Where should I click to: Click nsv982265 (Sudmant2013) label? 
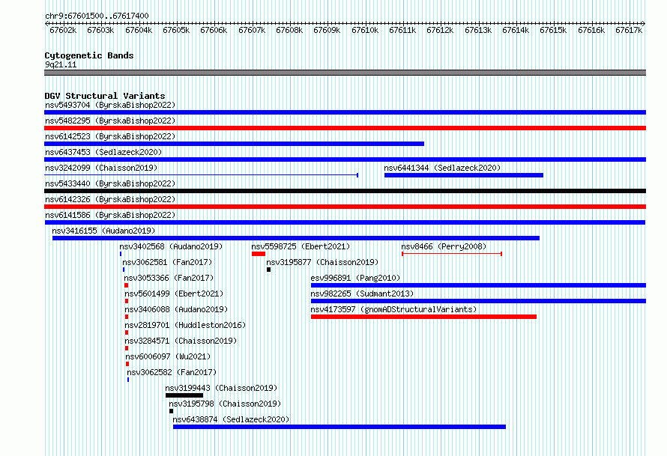(x=362, y=294)
